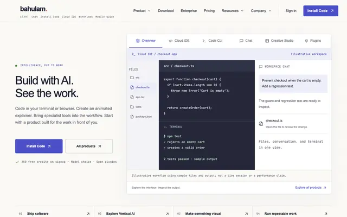Click the package.json file icon
This screenshot has height=217, width=347.
132,117
